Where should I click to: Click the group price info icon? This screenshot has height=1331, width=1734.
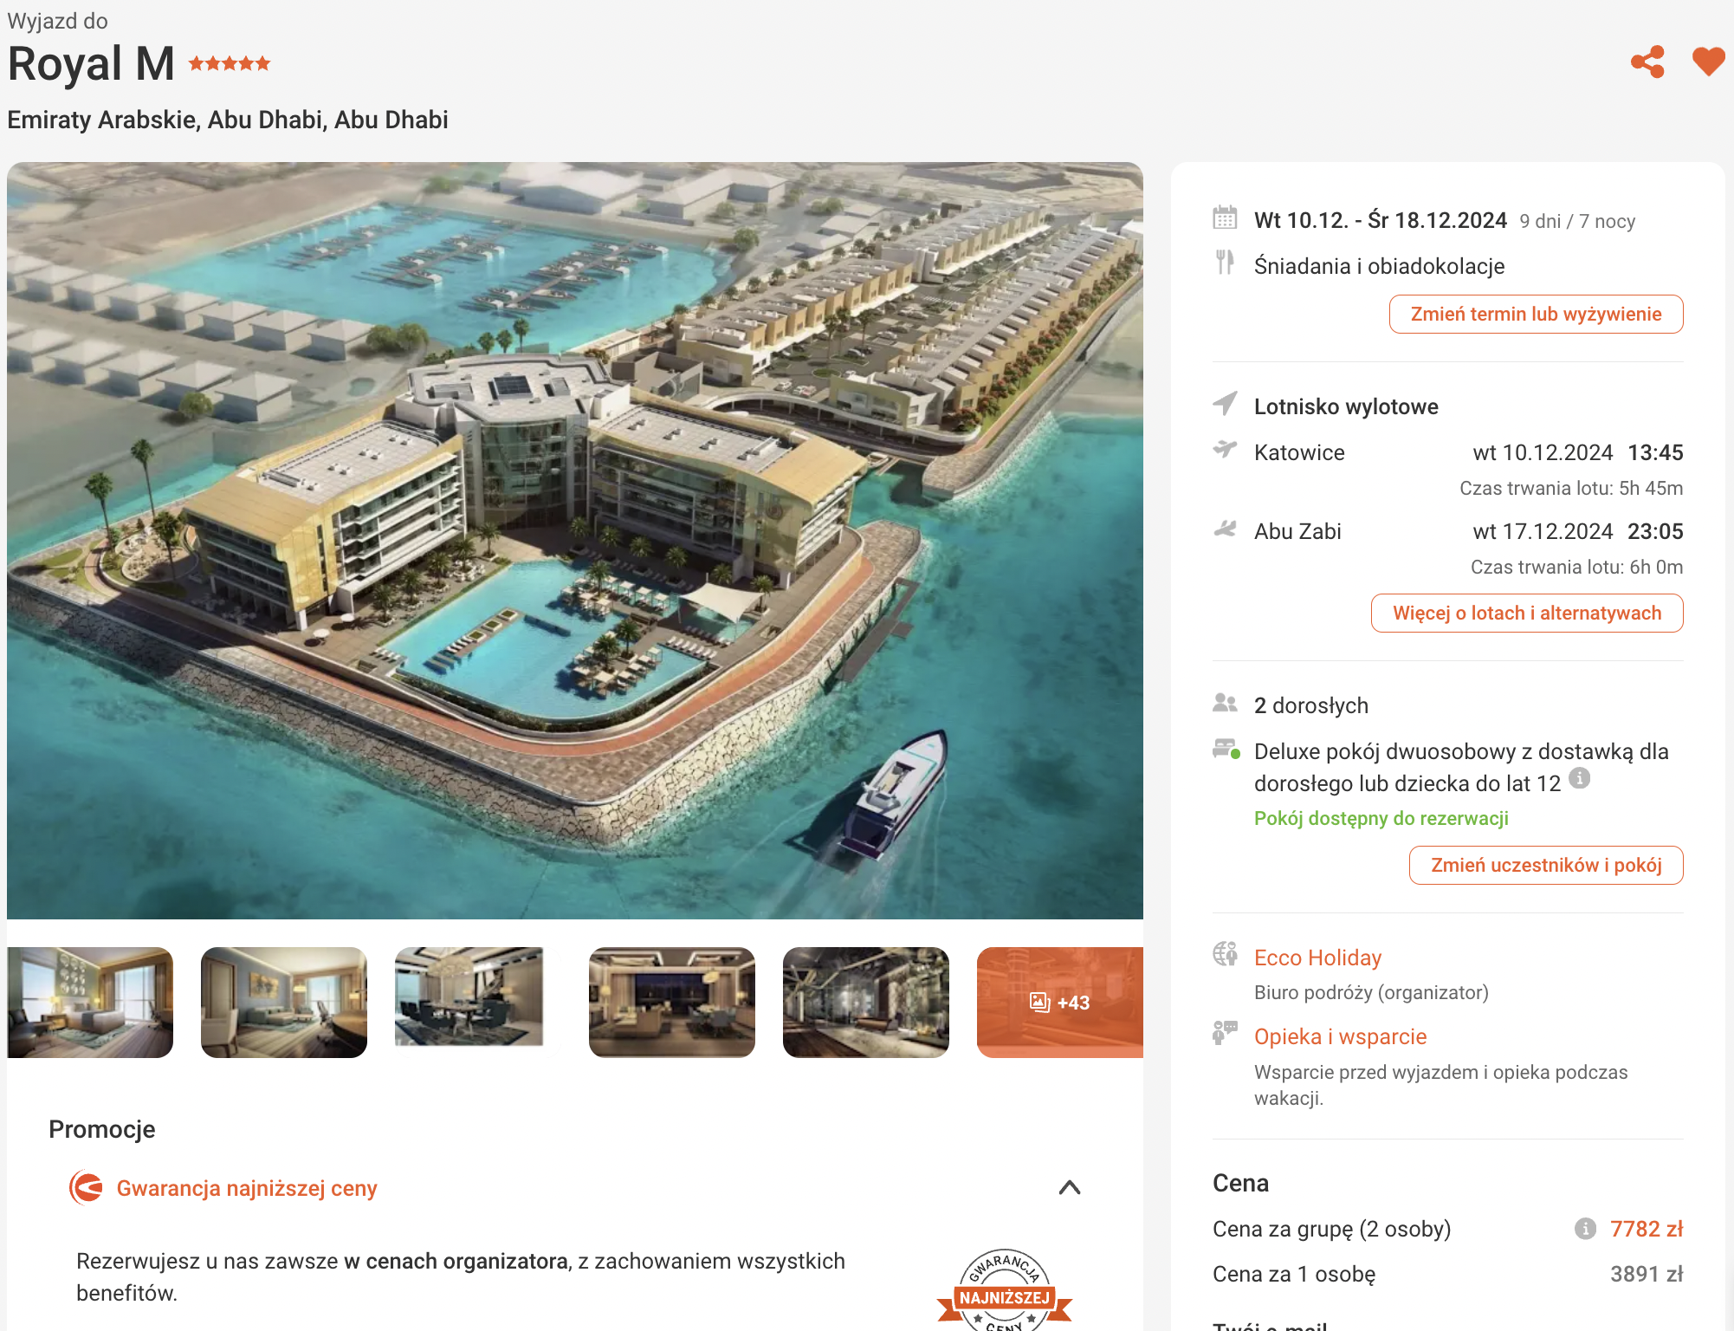point(1585,1229)
